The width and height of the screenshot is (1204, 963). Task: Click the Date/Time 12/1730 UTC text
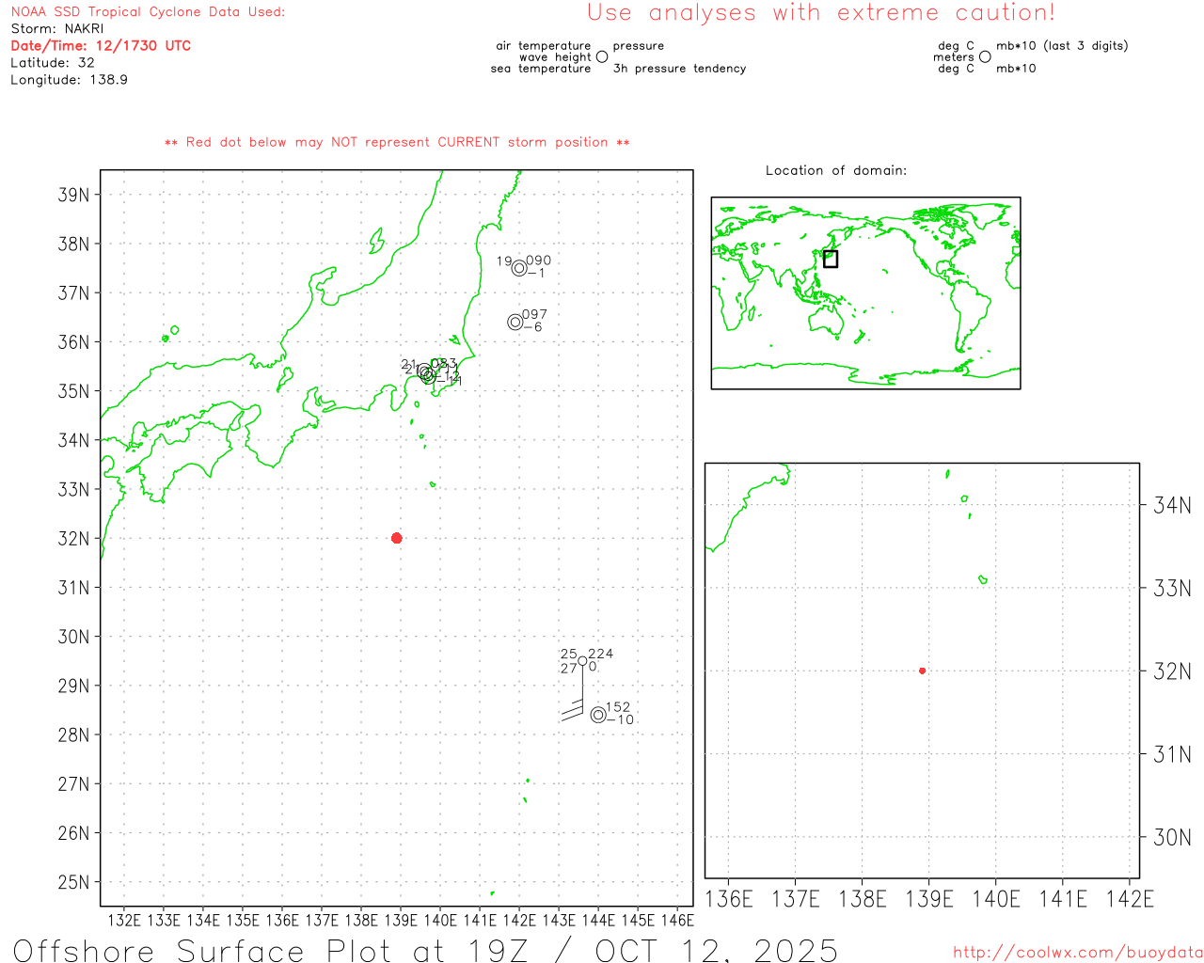tap(101, 45)
